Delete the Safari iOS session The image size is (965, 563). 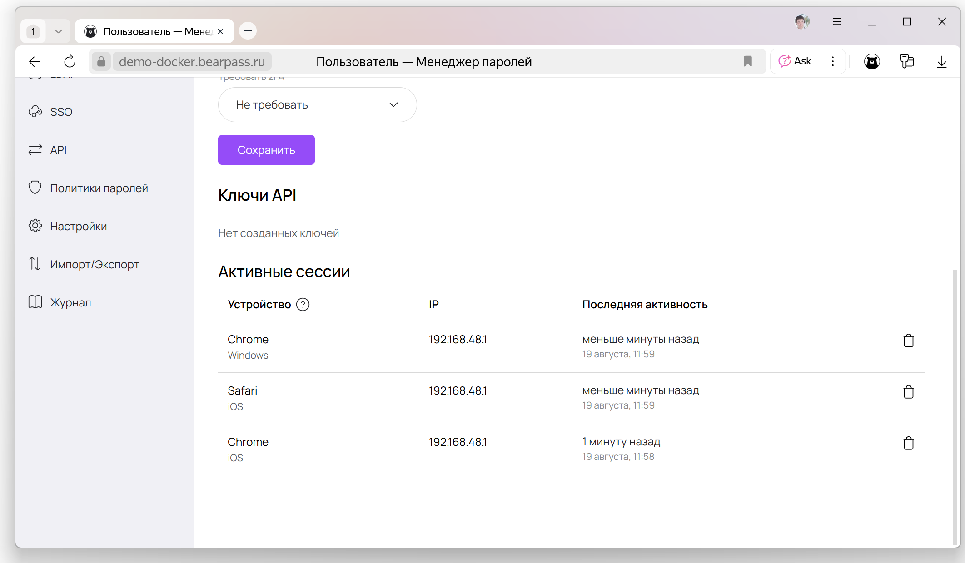click(908, 392)
